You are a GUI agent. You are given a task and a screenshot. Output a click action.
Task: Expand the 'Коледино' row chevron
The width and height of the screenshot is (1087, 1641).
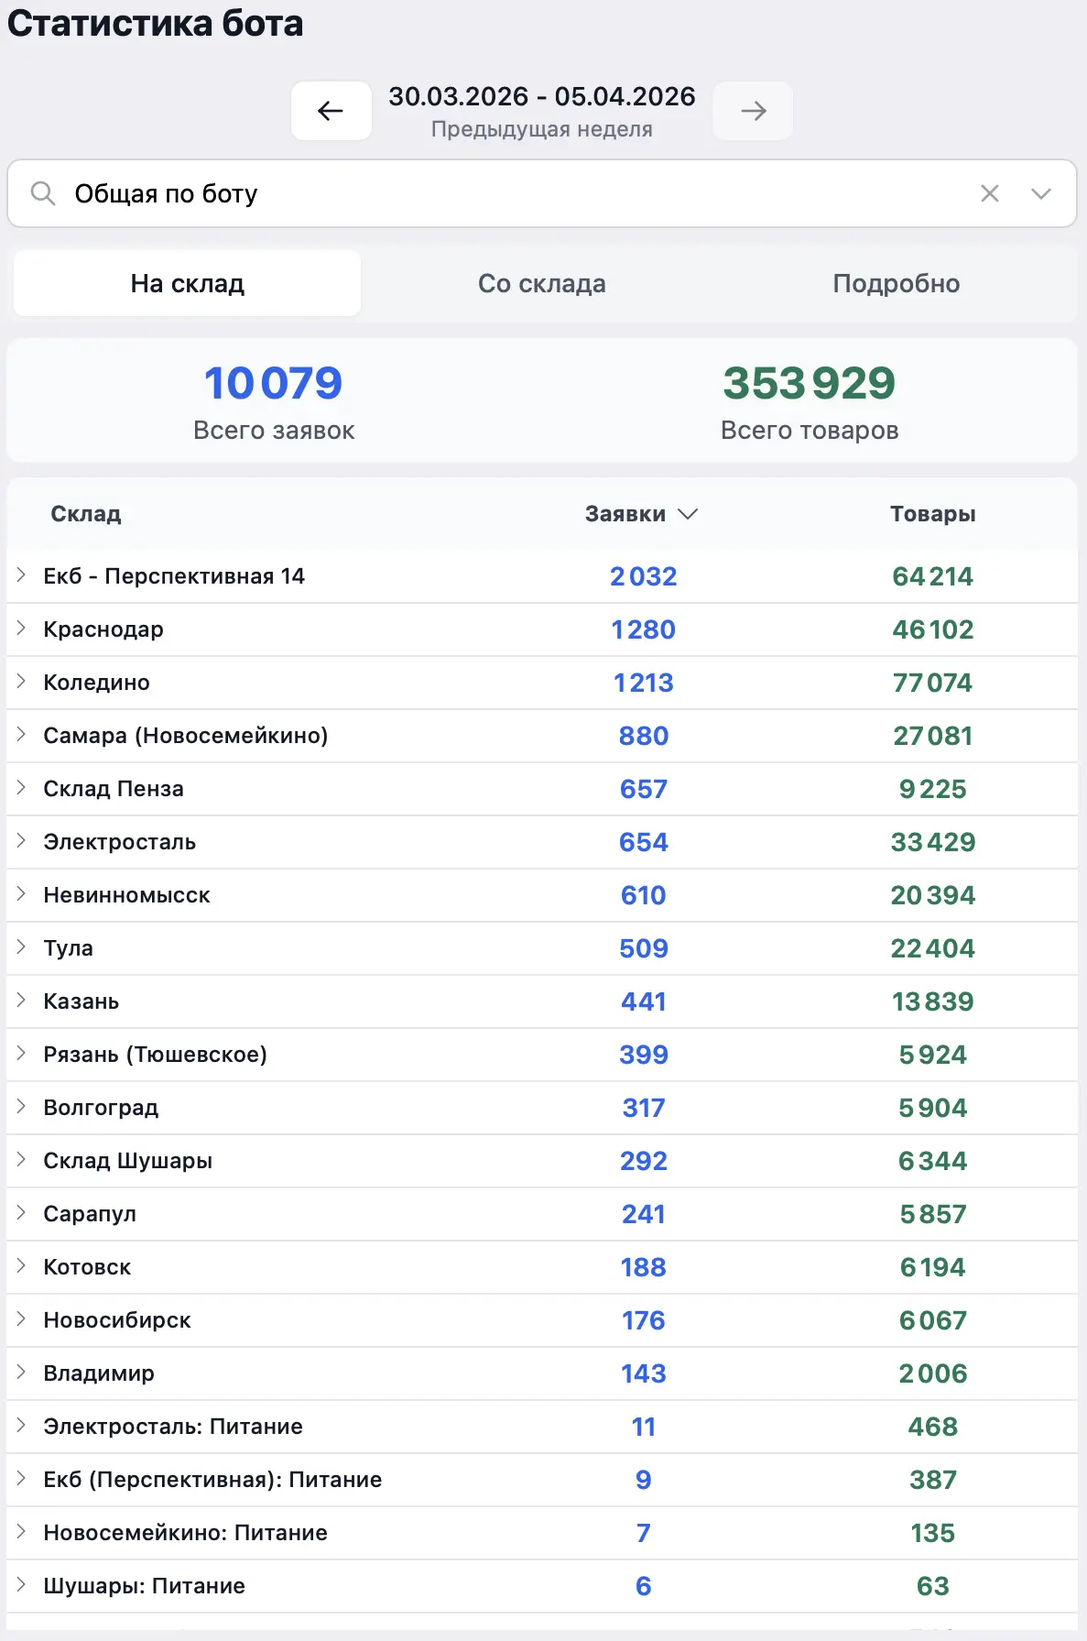[x=21, y=682]
